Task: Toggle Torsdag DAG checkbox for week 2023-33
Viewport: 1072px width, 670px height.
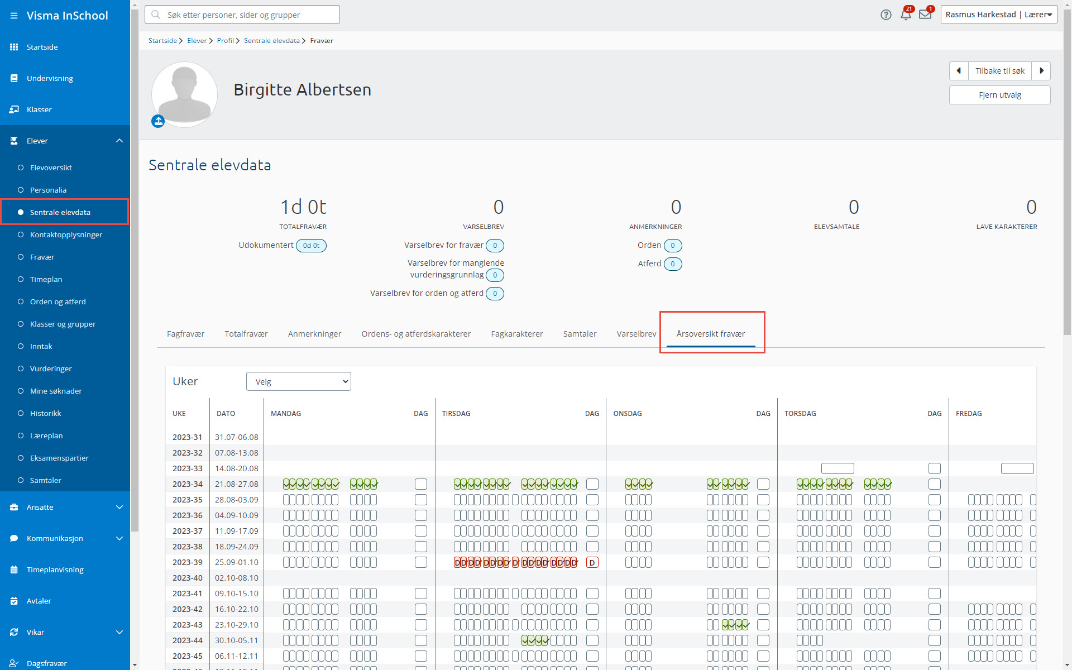Action: coord(935,468)
